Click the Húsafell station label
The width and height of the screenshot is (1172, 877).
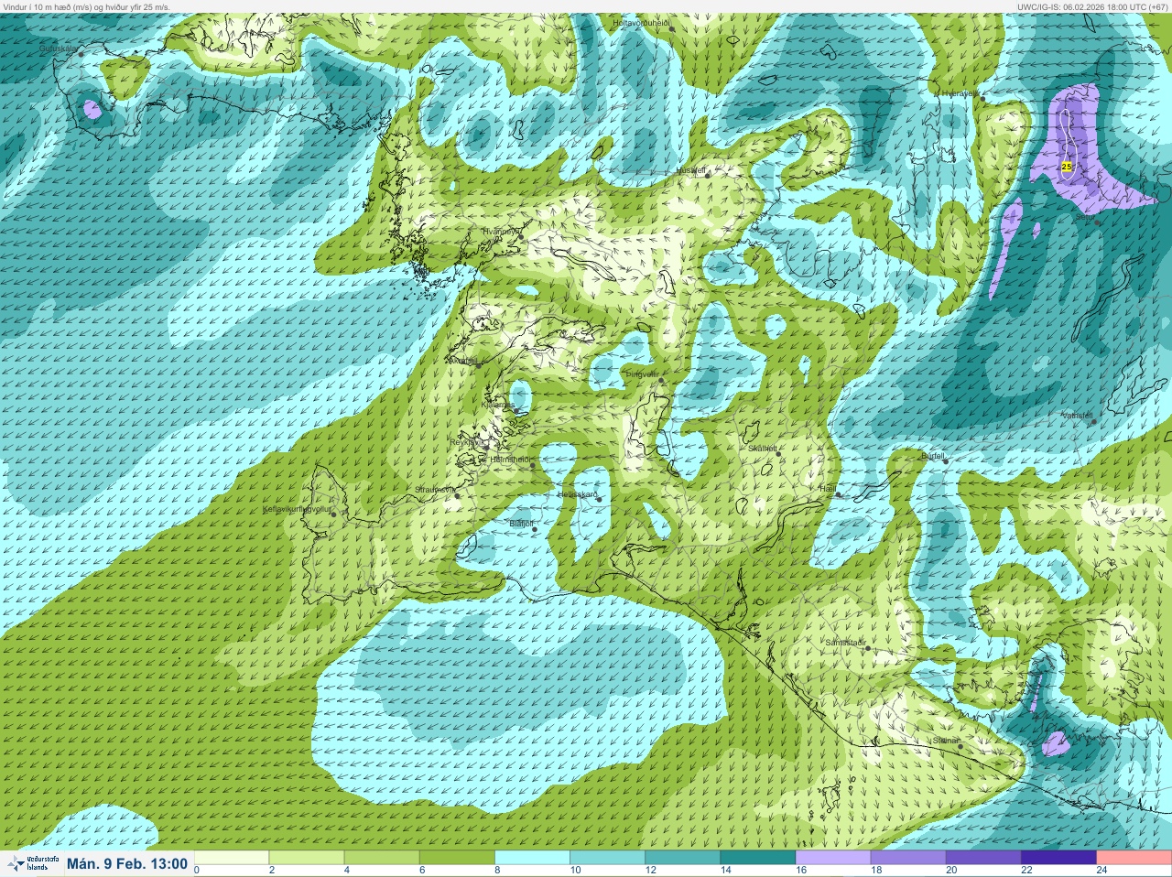[691, 170]
